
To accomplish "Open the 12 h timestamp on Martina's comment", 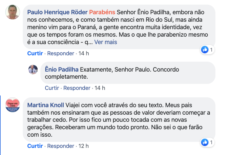I will (x=83, y=146).
